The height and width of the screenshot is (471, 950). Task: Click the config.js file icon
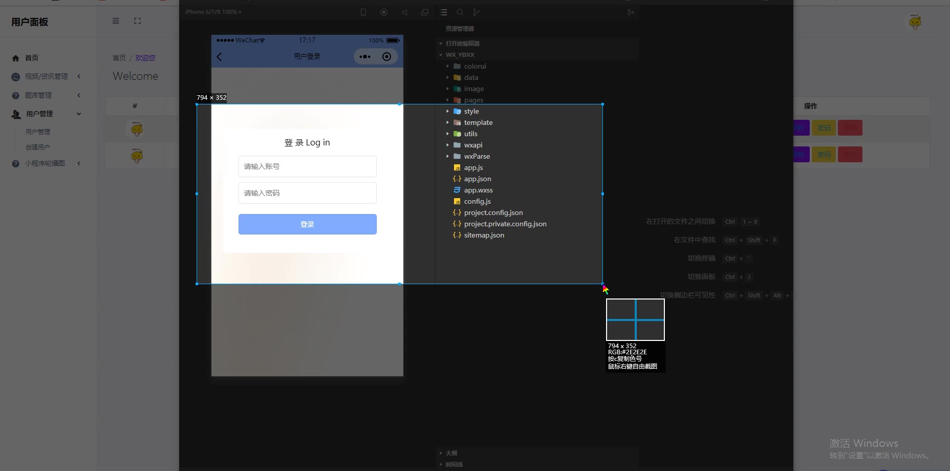[x=457, y=202]
